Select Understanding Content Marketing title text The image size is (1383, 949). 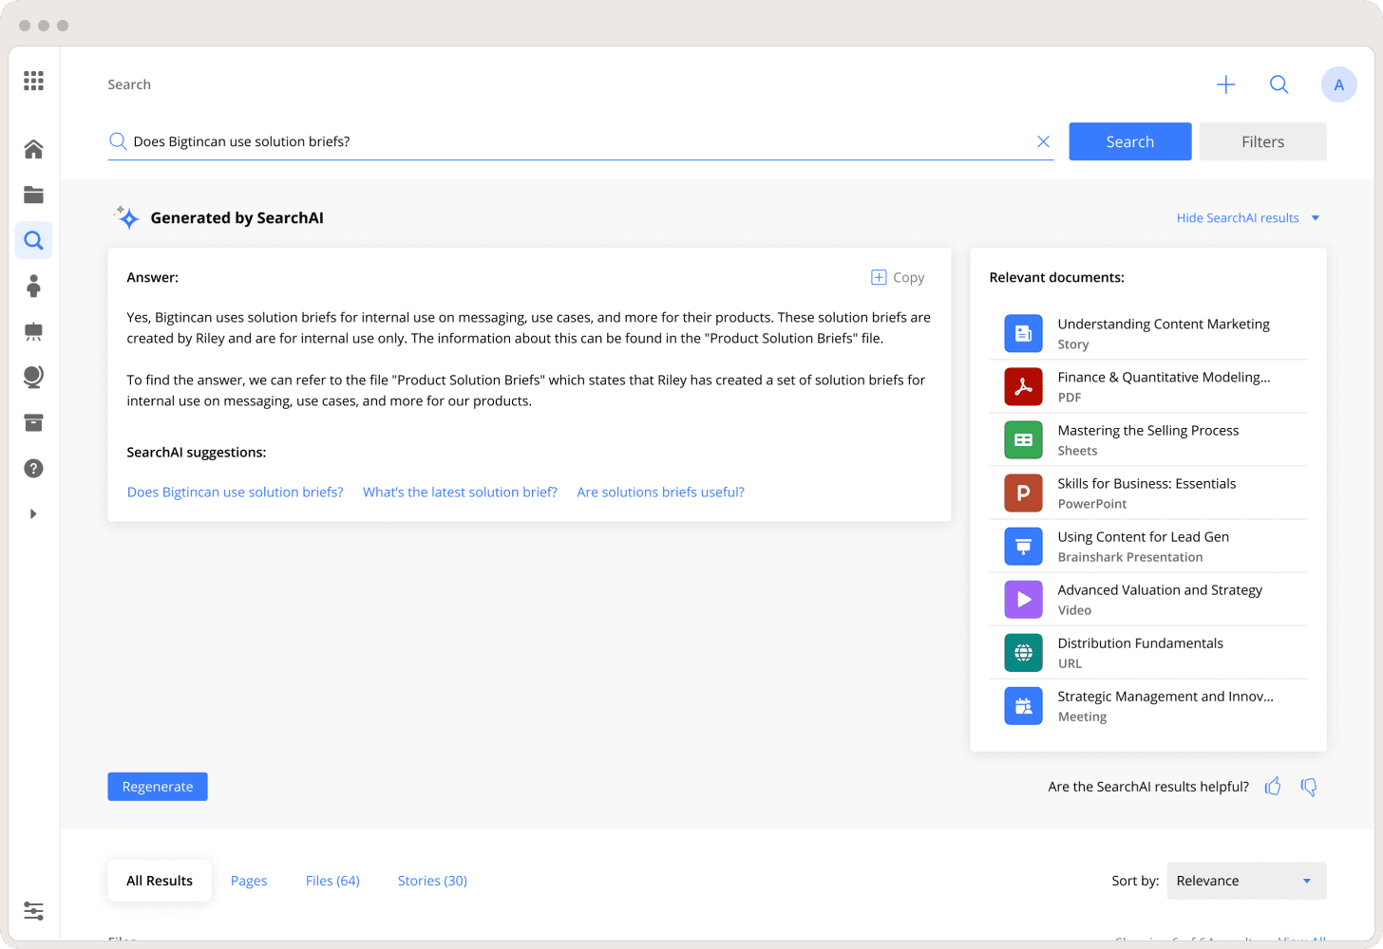click(1164, 324)
